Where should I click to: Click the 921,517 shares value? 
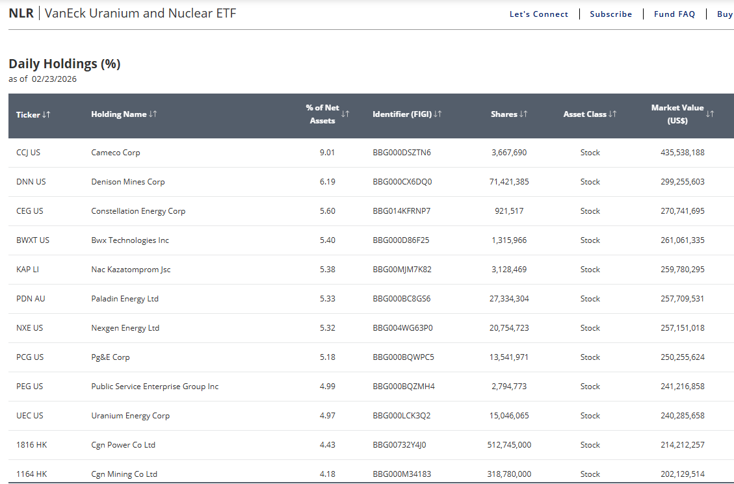(509, 211)
